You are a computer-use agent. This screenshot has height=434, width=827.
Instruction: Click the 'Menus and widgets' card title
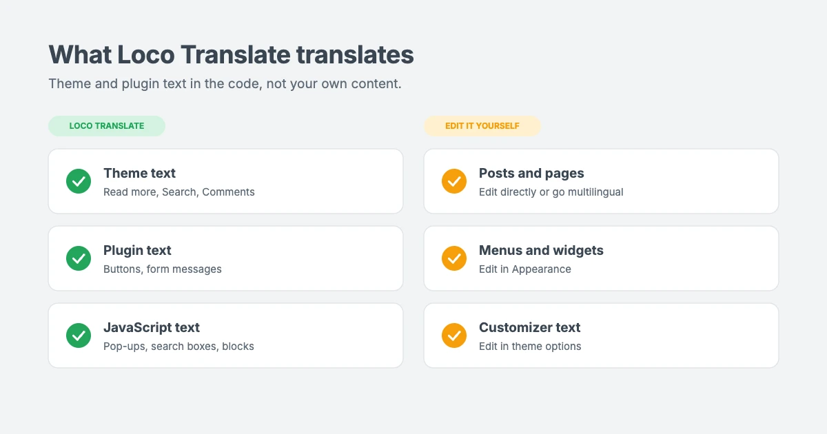point(541,251)
